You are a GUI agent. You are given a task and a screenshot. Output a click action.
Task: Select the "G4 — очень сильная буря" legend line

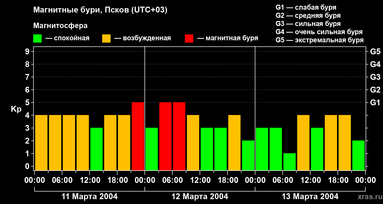click(319, 32)
